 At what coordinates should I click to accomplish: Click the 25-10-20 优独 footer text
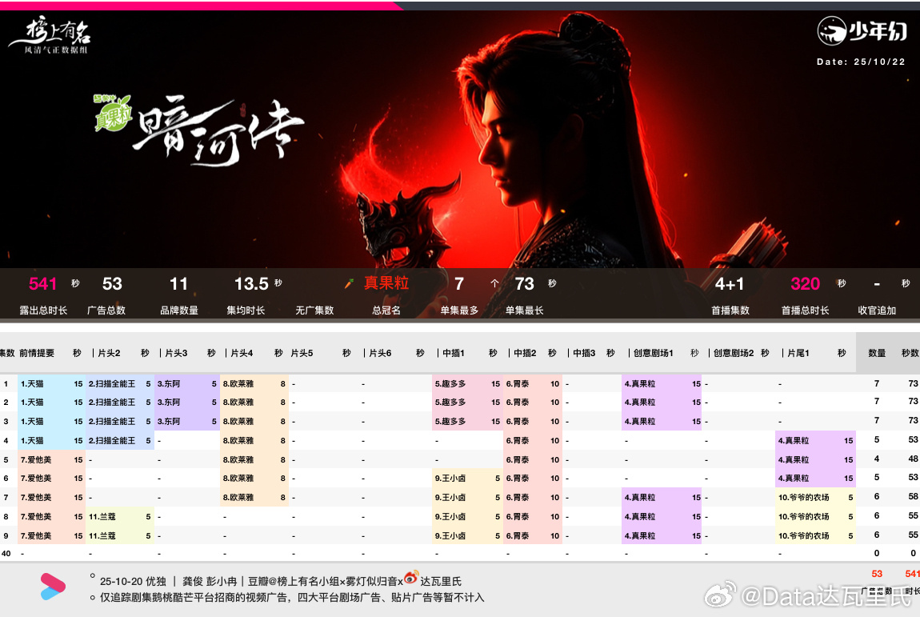133,581
